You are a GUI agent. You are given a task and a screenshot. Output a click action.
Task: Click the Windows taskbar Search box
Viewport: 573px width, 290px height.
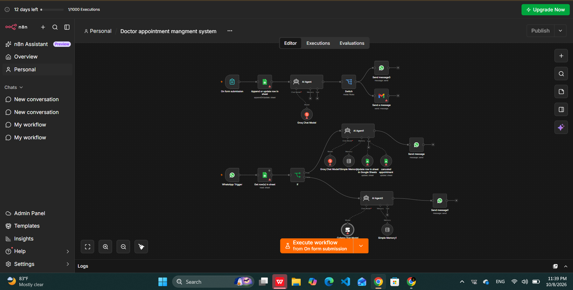(x=213, y=282)
